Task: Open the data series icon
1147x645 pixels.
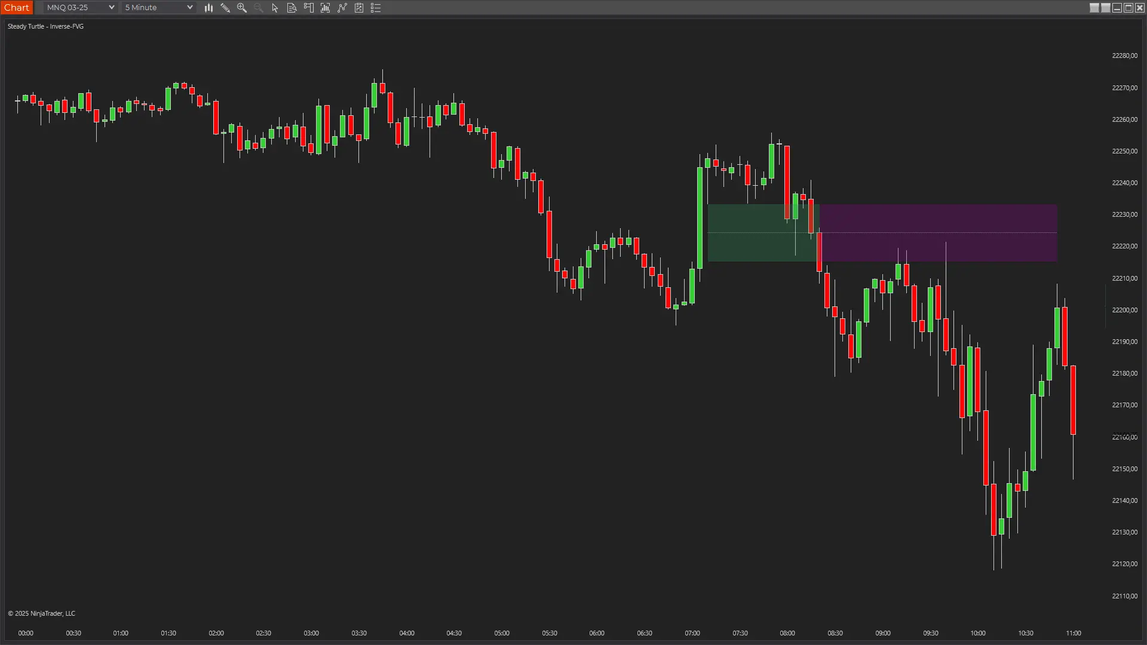Action: [x=326, y=8]
